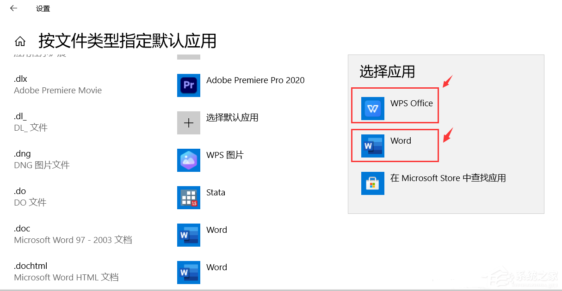562x291 pixels.
Task: Click the scrollbar above Premiere Pro entry
Action: [189, 56]
